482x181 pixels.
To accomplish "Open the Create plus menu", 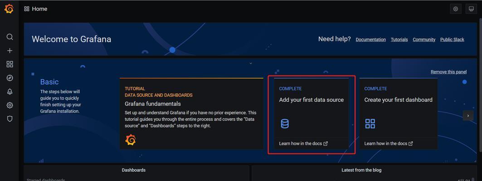I will click(x=10, y=51).
